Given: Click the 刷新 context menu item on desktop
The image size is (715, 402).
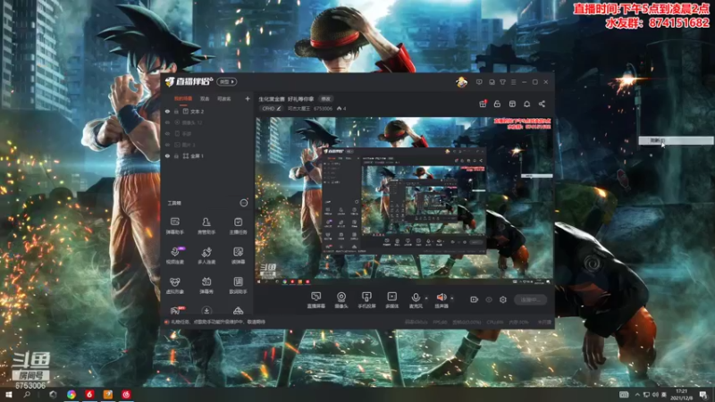Looking at the screenshot, I should (676, 141).
